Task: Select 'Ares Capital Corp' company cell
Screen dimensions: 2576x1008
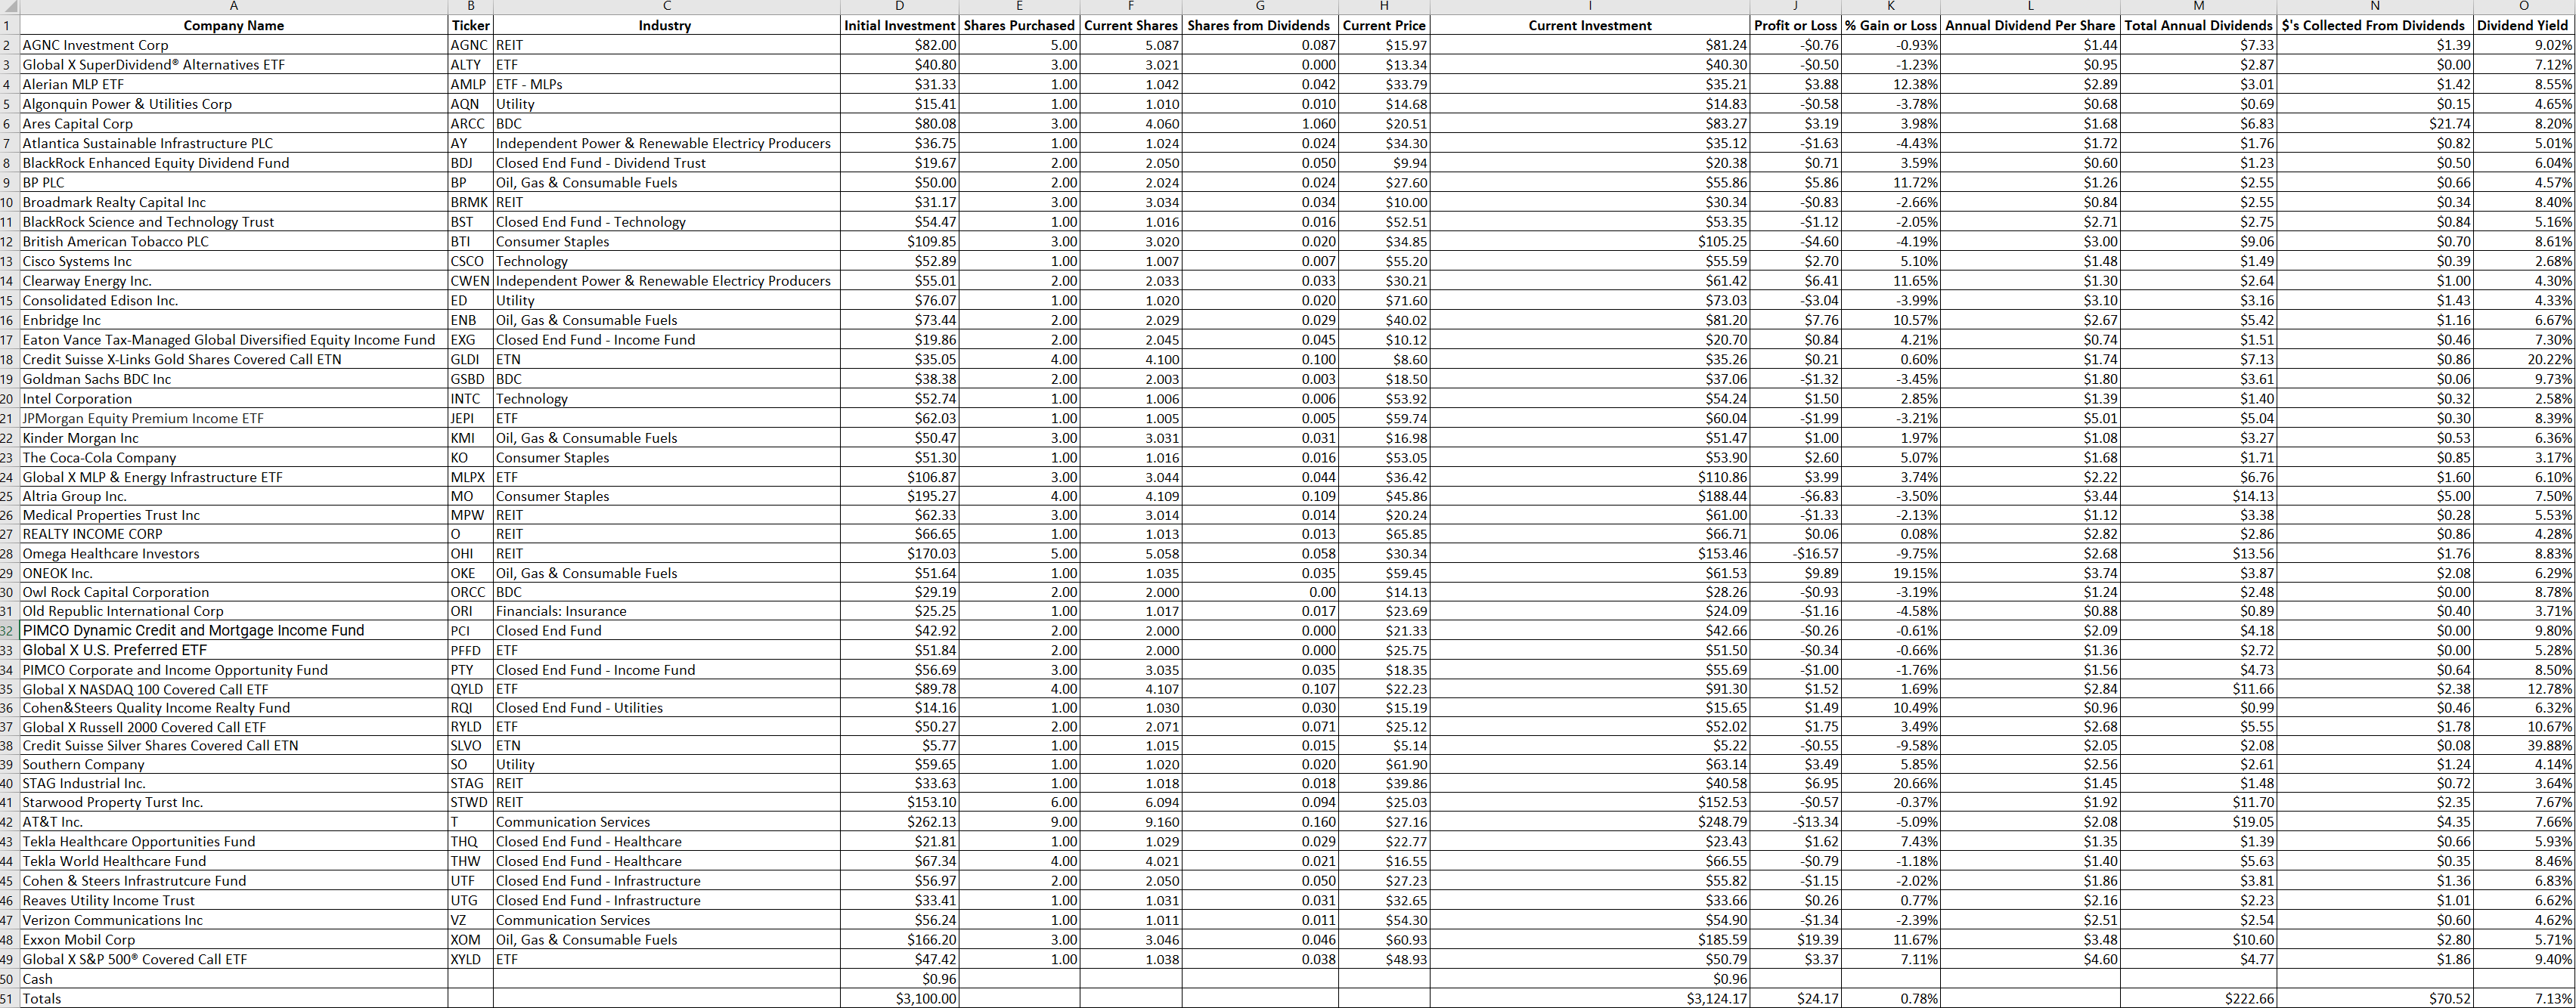Action: pyautogui.click(x=233, y=124)
